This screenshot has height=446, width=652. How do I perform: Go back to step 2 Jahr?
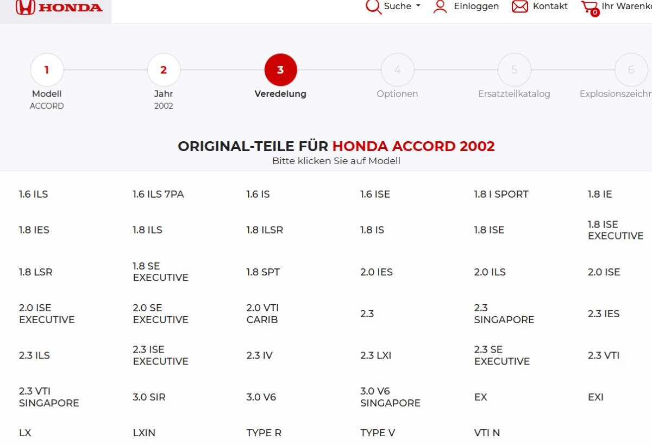(164, 70)
